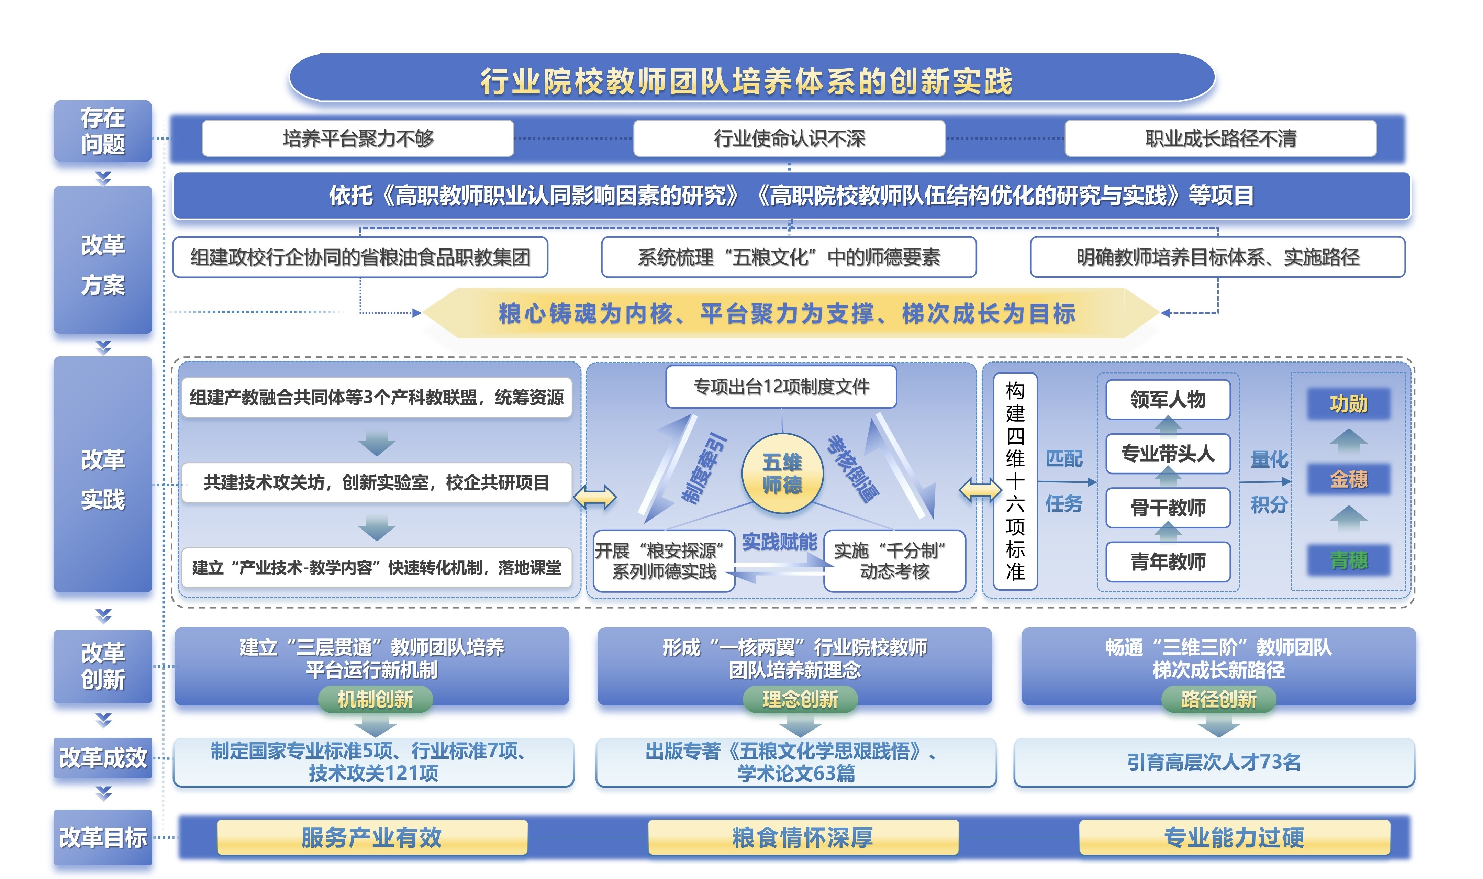This screenshot has width=1483, height=879.
Task: Click the 专项出台12项制度文件 box
Action: tap(781, 387)
